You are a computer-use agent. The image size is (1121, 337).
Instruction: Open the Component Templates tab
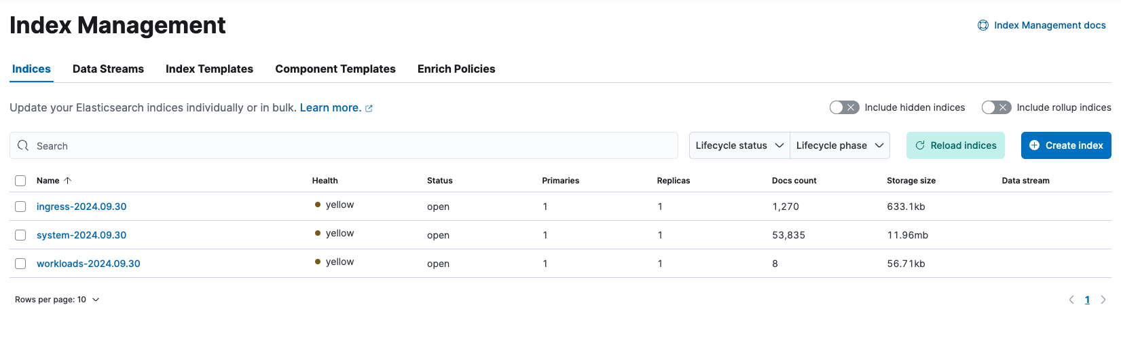(x=335, y=69)
